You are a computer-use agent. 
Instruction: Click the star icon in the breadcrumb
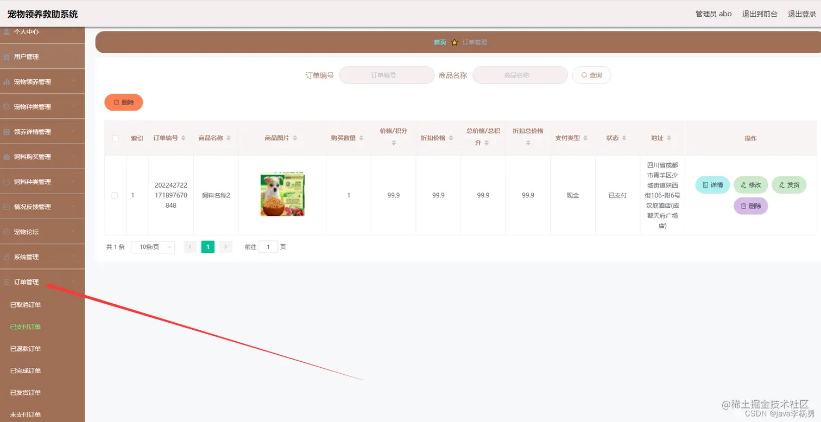tap(454, 42)
